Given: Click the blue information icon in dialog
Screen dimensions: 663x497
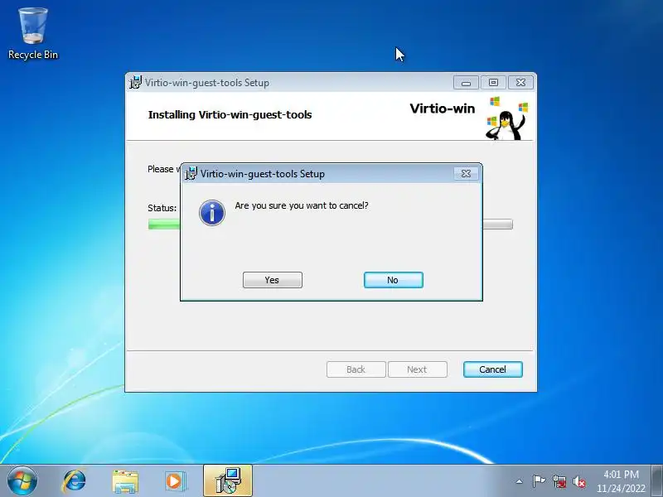Looking at the screenshot, I should pyautogui.click(x=212, y=213).
